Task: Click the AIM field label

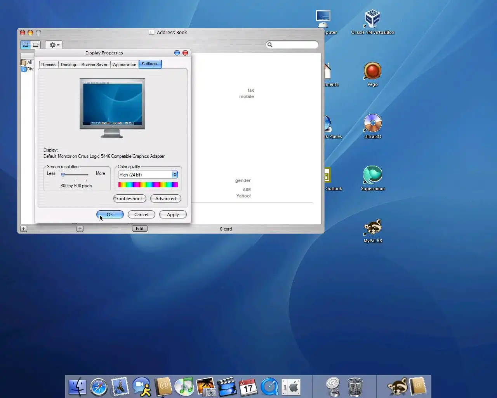Action: (247, 190)
